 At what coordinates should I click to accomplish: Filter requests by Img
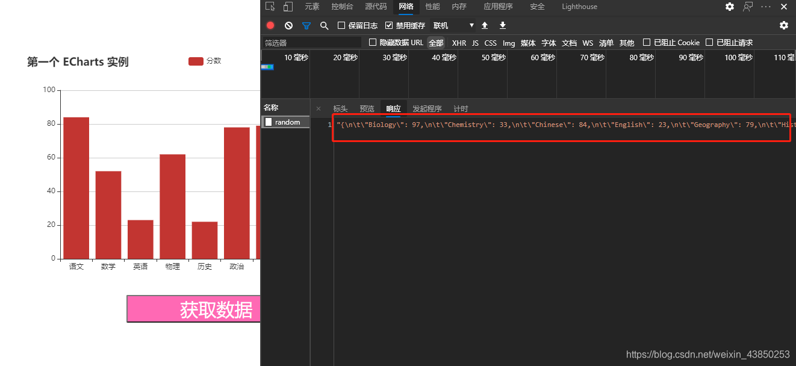click(509, 43)
